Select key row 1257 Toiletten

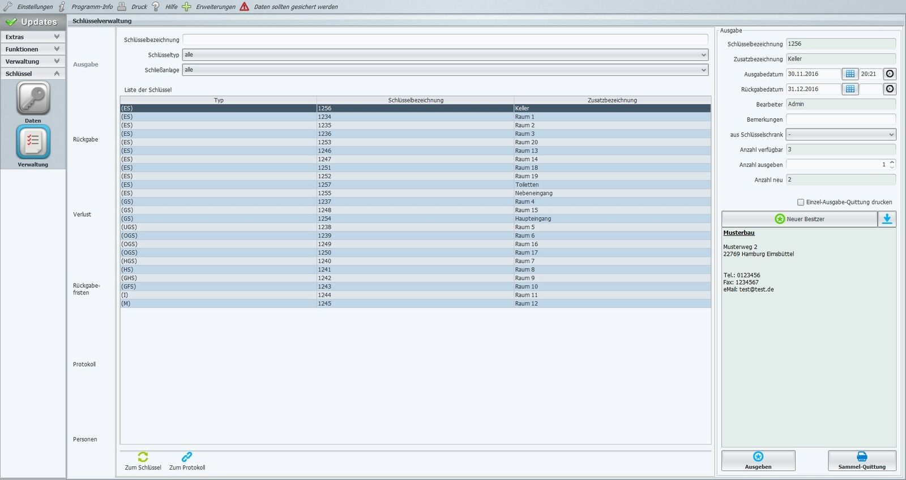pyautogui.click(x=416, y=185)
